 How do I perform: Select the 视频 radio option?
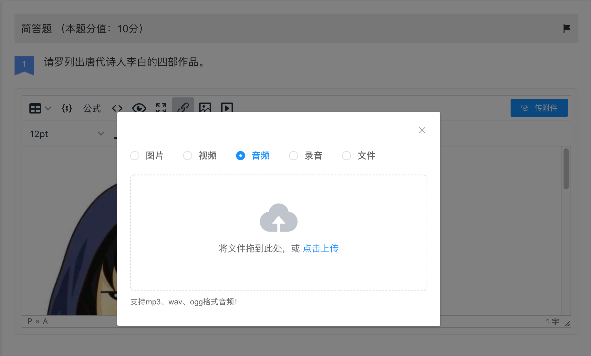point(200,156)
